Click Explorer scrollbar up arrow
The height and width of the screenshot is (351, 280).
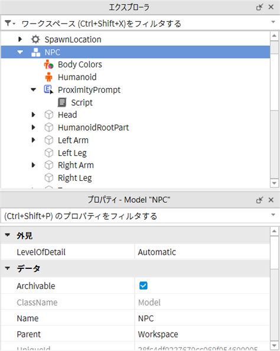tap(275, 36)
